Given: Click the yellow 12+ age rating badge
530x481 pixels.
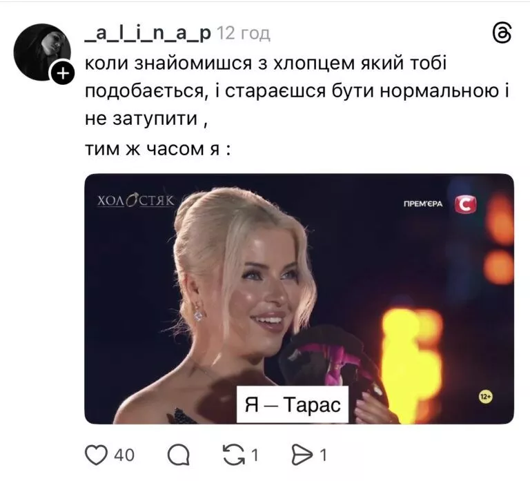Looking at the screenshot, I should pyautogui.click(x=485, y=397).
